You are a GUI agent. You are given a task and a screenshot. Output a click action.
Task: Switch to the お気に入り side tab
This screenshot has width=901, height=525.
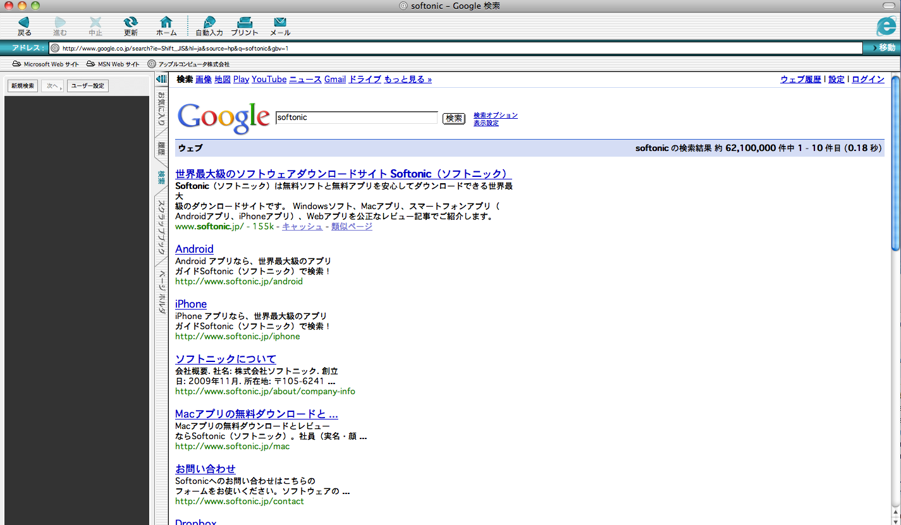161,108
